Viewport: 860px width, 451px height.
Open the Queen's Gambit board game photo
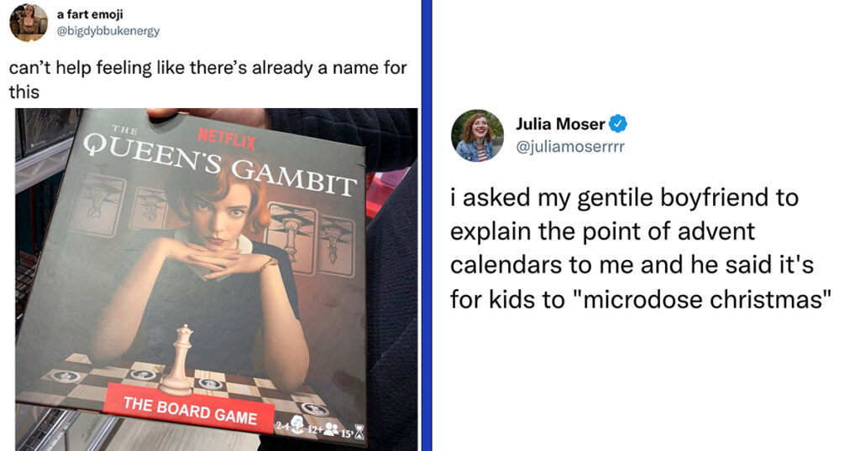tap(216, 279)
